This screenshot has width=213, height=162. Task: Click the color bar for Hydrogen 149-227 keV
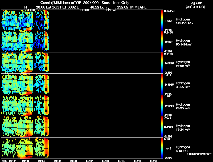coord(162,20)
